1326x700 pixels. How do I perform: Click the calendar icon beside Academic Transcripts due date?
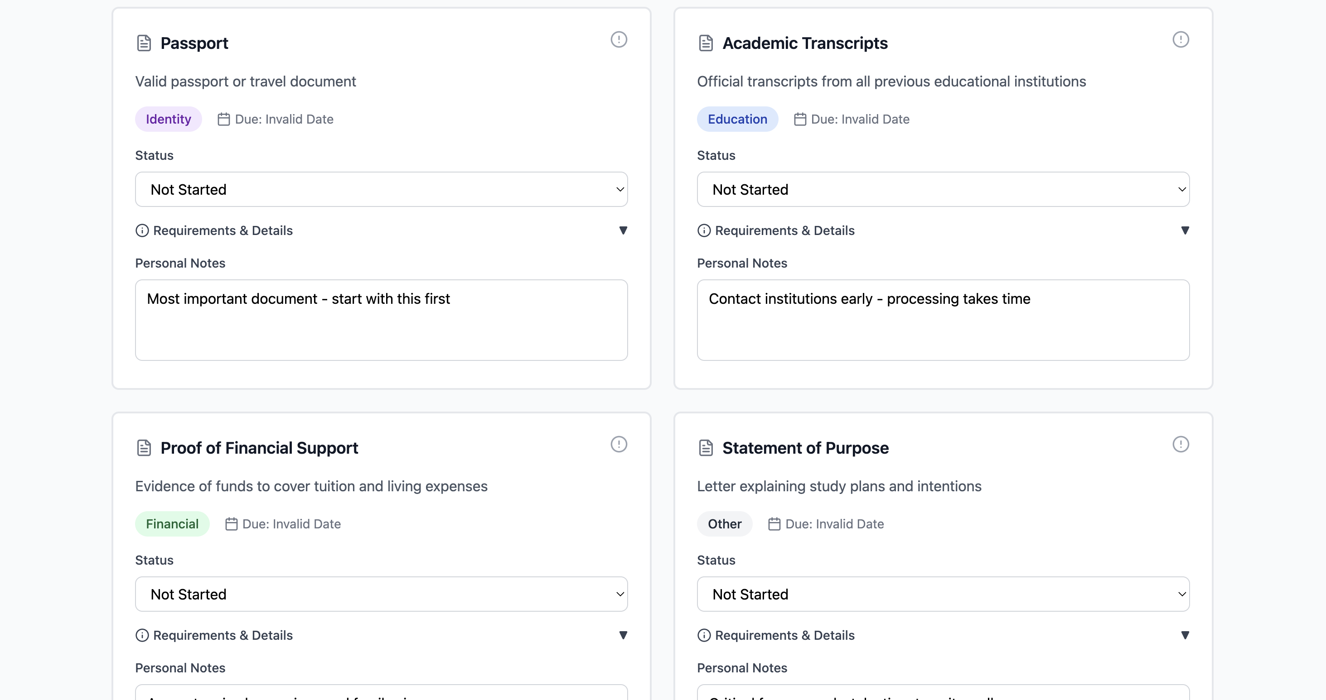coord(800,120)
